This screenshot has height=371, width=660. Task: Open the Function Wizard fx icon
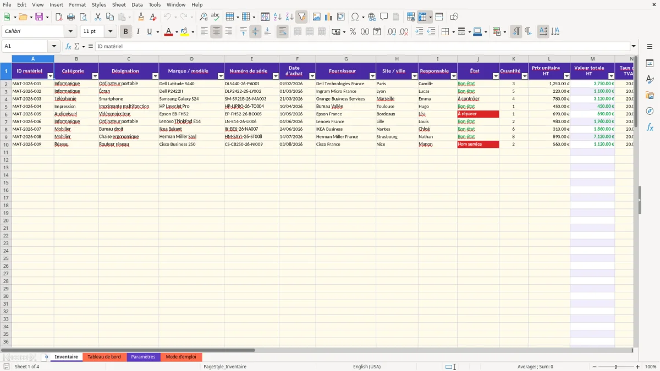click(68, 47)
